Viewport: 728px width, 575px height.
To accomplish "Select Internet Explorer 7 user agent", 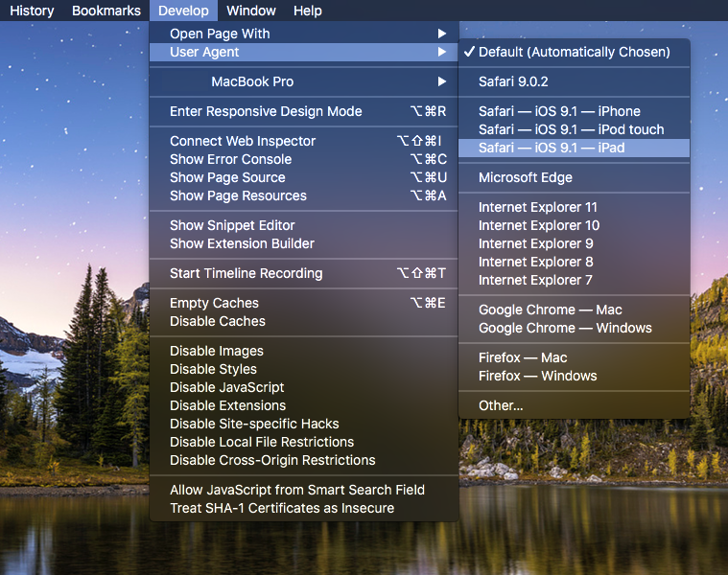I will [574, 280].
